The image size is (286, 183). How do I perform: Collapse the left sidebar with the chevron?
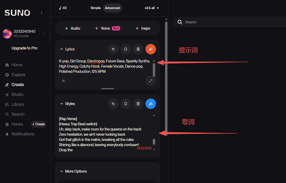42,13
